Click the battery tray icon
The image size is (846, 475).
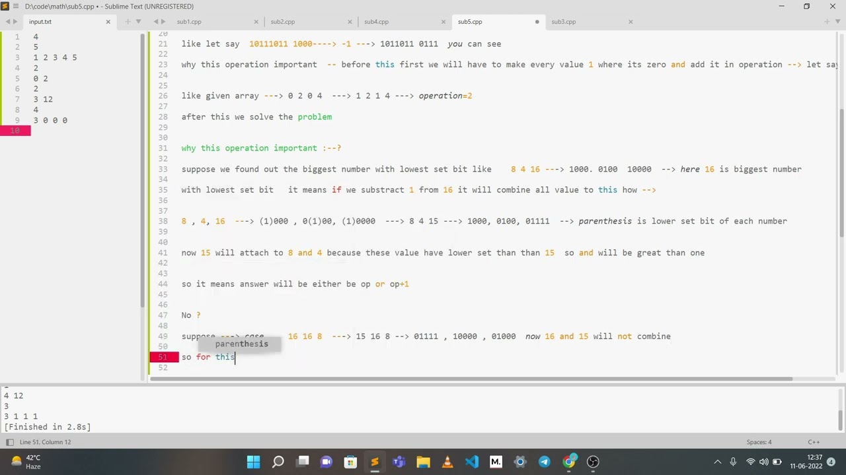tap(777, 462)
